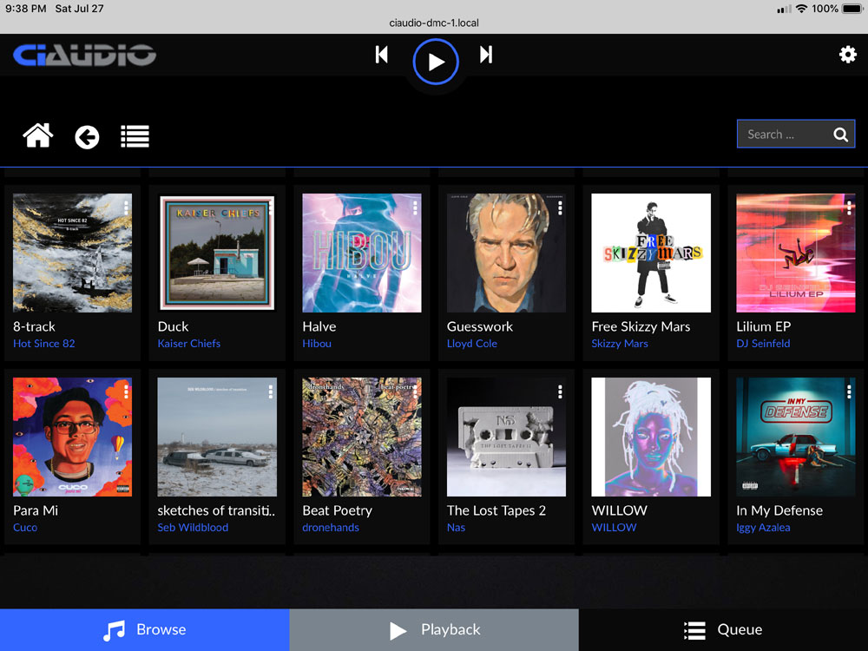Click the album title 'Guesswork'
The width and height of the screenshot is (868, 651).
pos(480,326)
